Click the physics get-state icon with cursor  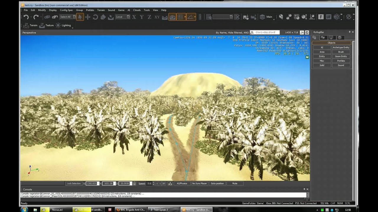[281, 17]
